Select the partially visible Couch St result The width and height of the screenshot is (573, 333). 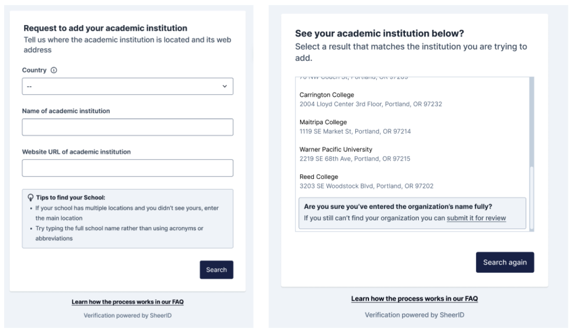(353, 78)
